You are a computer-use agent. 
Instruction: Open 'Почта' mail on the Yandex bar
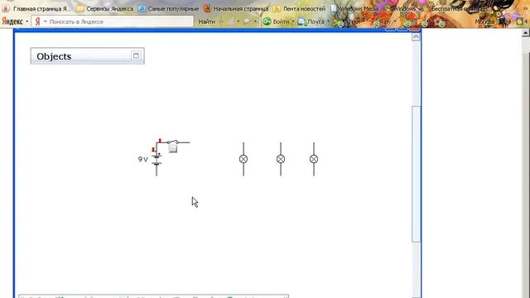(x=311, y=22)
